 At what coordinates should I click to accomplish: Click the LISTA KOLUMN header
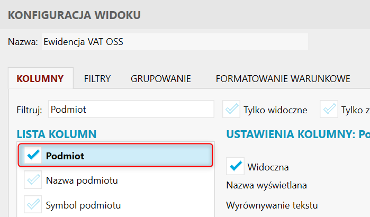pos(56,134)
